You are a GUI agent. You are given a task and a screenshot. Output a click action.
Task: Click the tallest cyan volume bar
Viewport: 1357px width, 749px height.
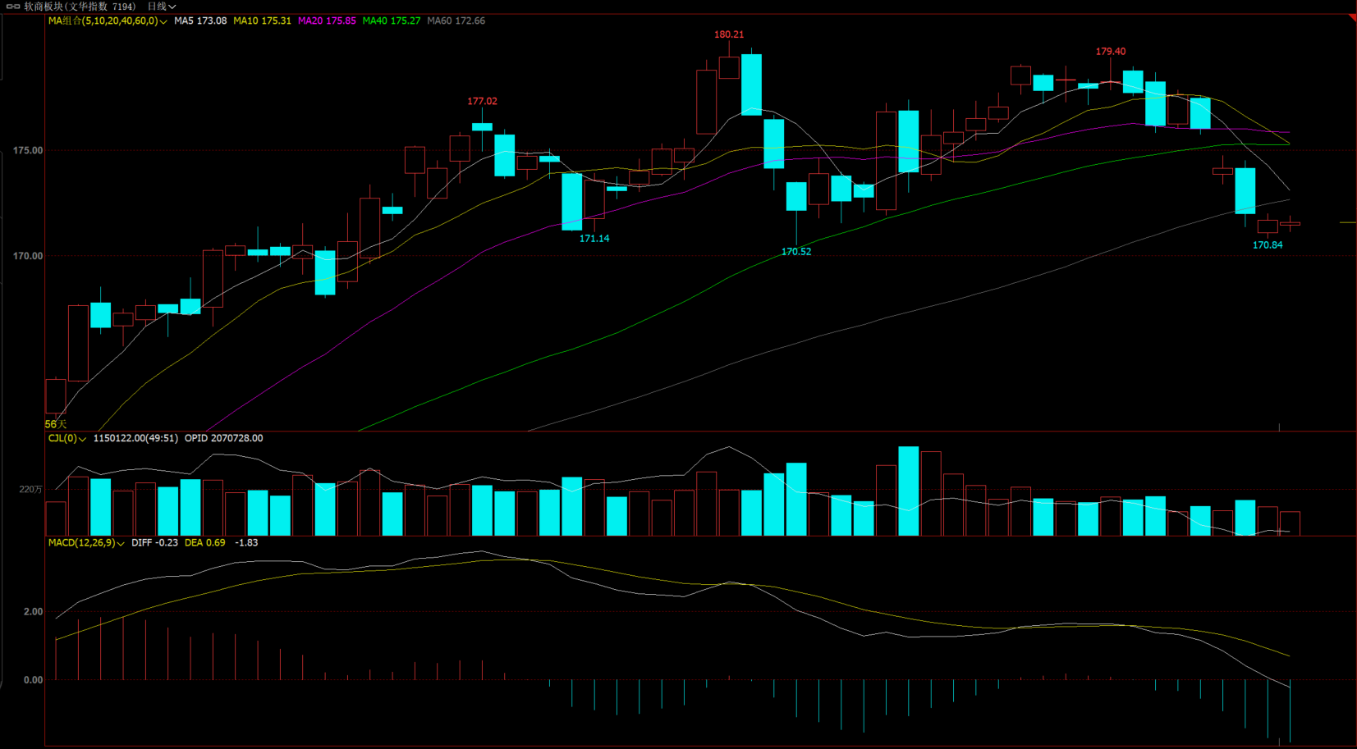coord(908,491)
